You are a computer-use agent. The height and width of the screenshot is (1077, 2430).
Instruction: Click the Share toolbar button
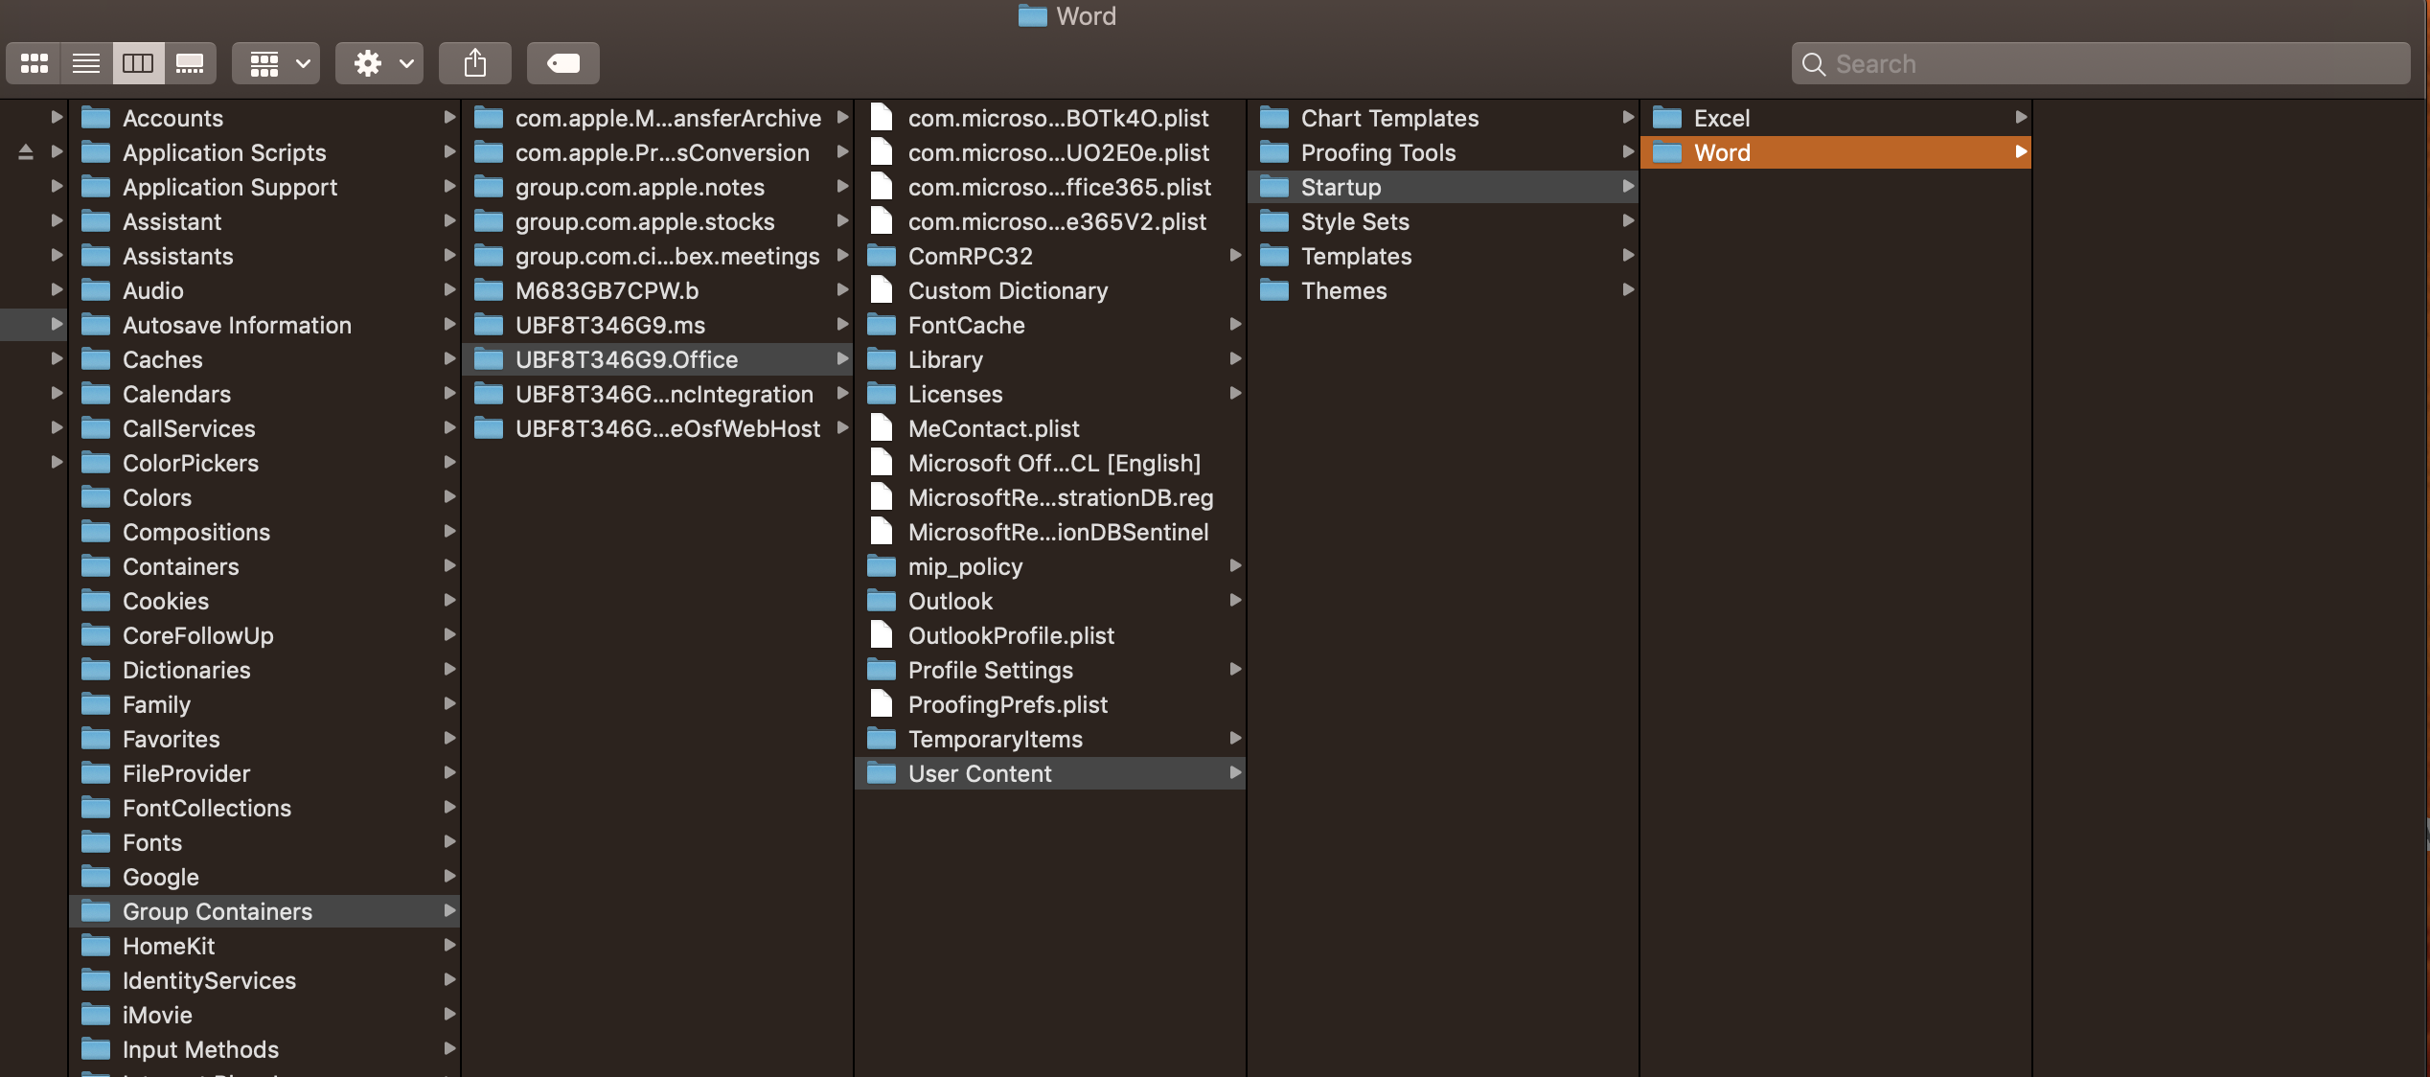point(475,63)
